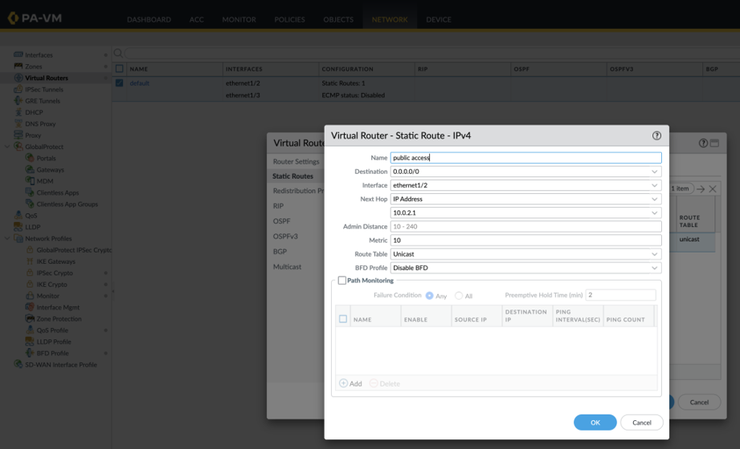Enable the Path Monitoring checkbox
The width and height of the screenshot is (740, 449).
click(342, 281)
